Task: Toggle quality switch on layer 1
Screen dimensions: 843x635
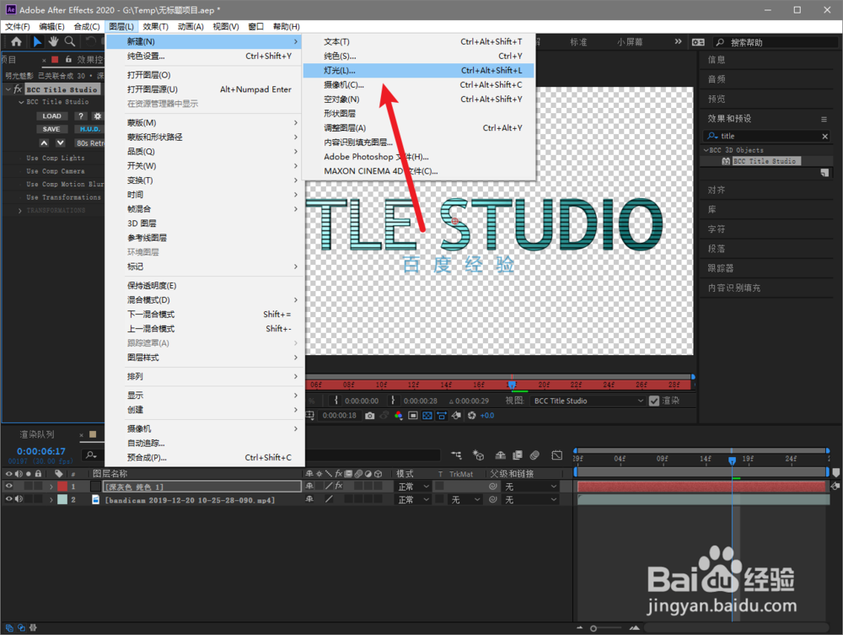Action: [x=329, y=486]
